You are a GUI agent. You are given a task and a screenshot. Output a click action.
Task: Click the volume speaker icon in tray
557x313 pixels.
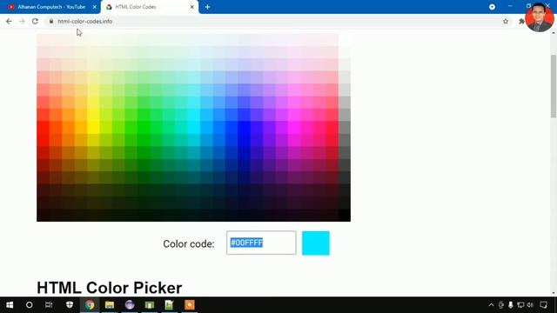coord(530,305)
